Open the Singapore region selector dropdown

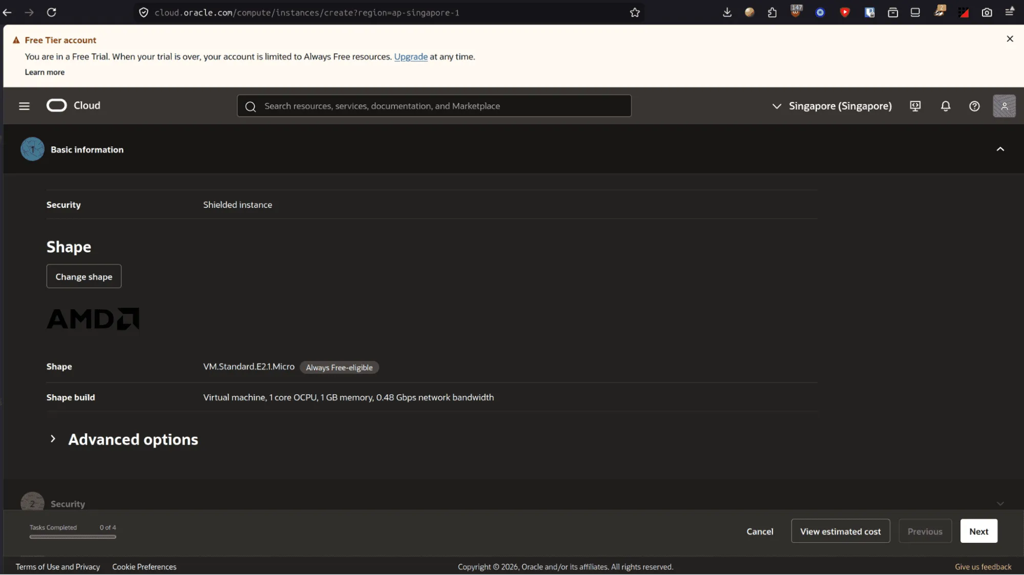click(832, 106)
